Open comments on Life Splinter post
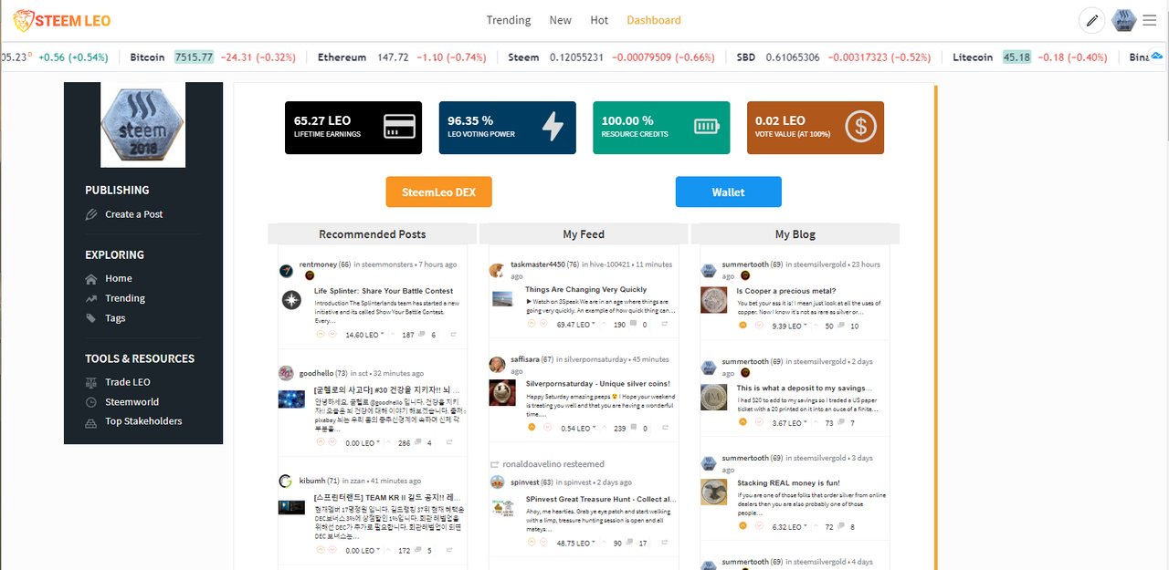The image size is (1169, 570). click(x=424, y=335)
